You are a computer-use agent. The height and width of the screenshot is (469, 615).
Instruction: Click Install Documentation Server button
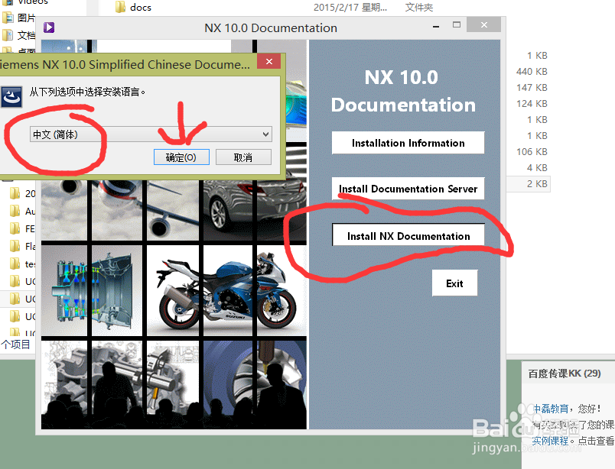[x=408, y=189]
